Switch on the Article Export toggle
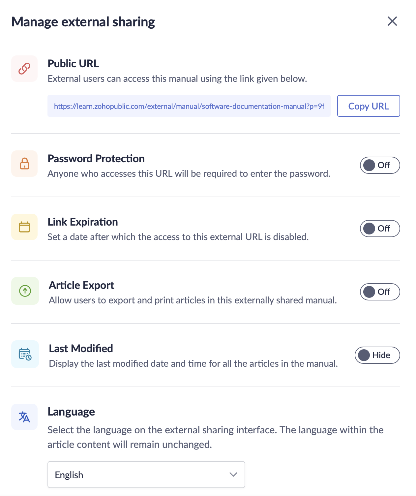This screenshot has height=496, width=416. (380, 292)
